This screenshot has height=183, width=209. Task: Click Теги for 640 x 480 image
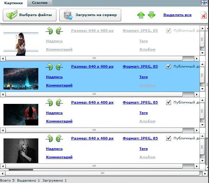[x=144, y=41]
